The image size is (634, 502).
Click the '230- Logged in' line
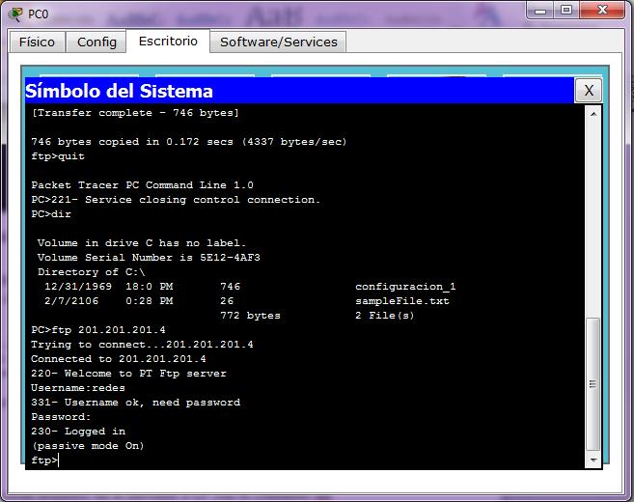point(78,432)
